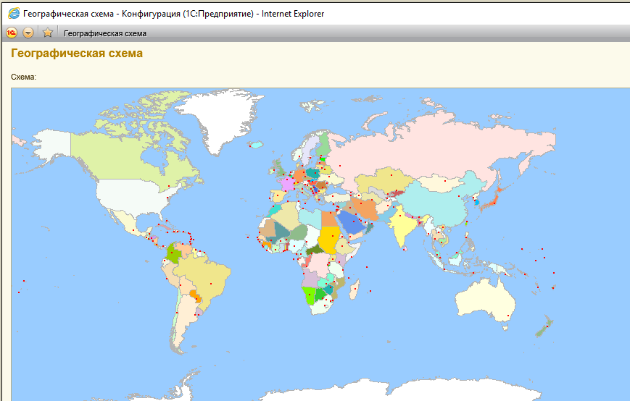This screenshot has height=401, width=630.
Task: Open the dropdown arrow next to 1C icon
Action: pyautogui.click(x=28, y=33)
